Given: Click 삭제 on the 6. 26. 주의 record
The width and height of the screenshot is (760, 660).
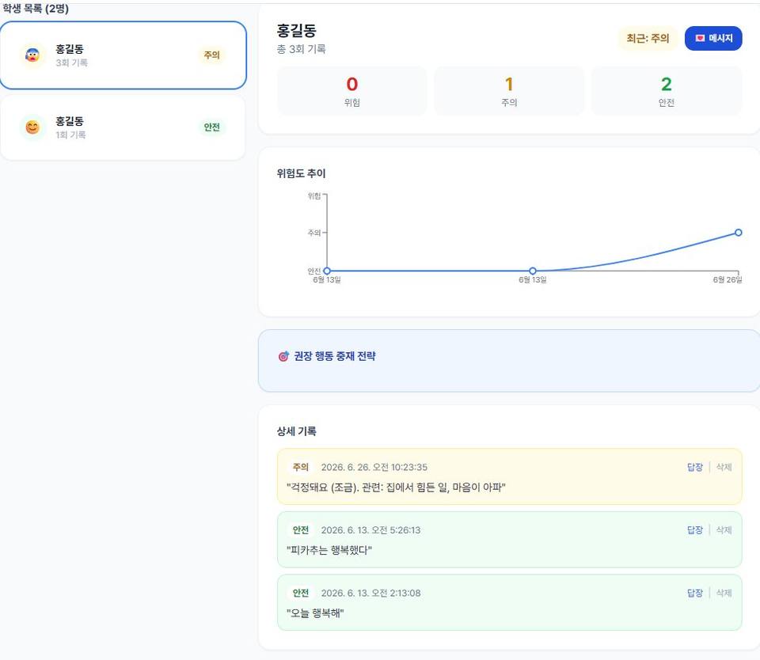Looking at the screenshot, I should 724,467.
